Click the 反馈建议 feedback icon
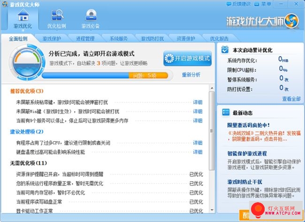This screenshot has height=222, width=305. (x=229, y=4)
